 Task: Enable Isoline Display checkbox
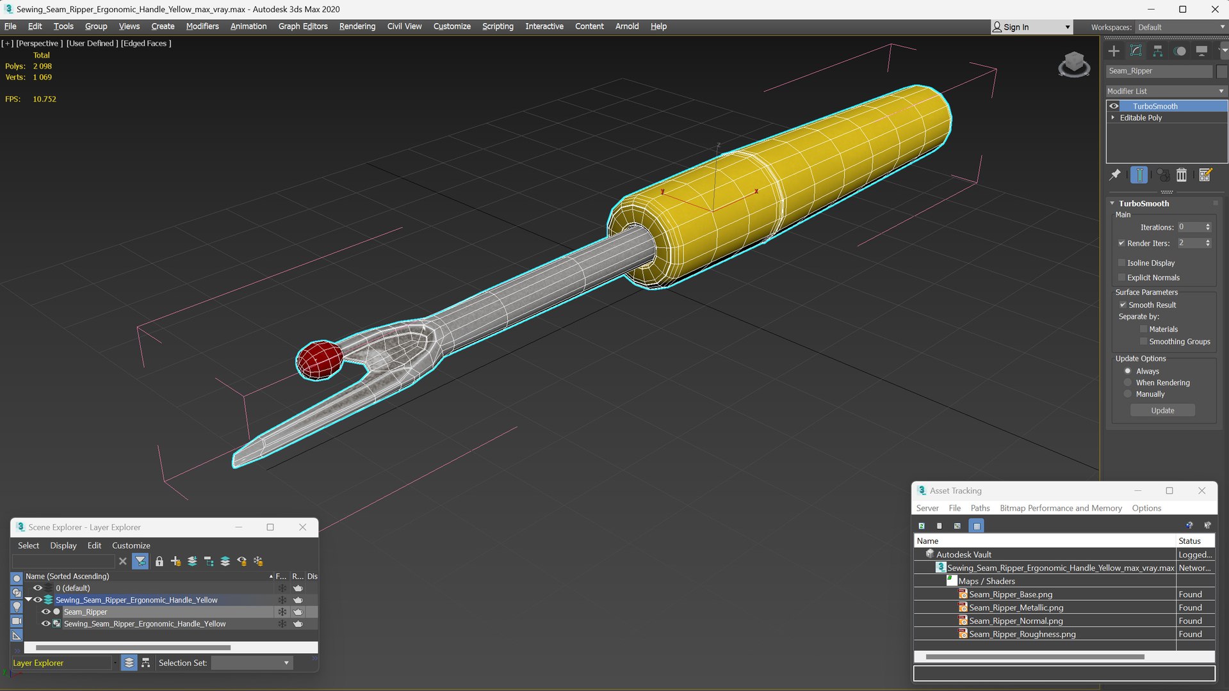point(1121,263)
